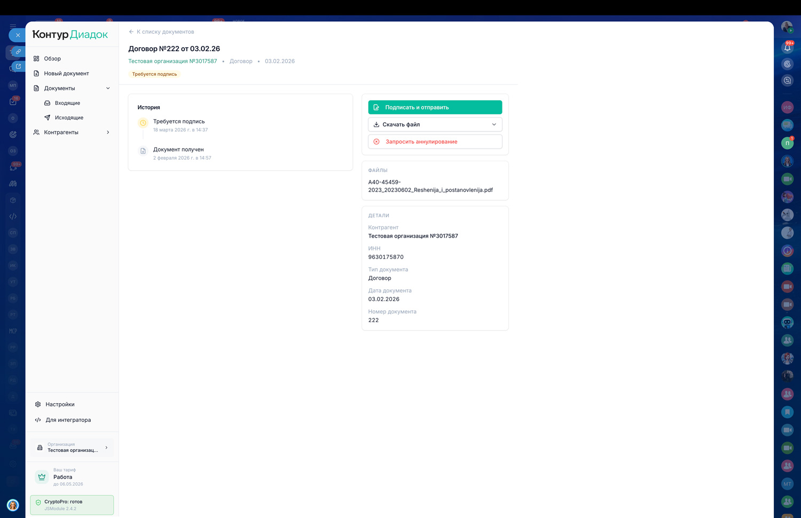Screen dimensions: 801x518
Task: Open the organization switcher panel
Action: click(72, 448)
